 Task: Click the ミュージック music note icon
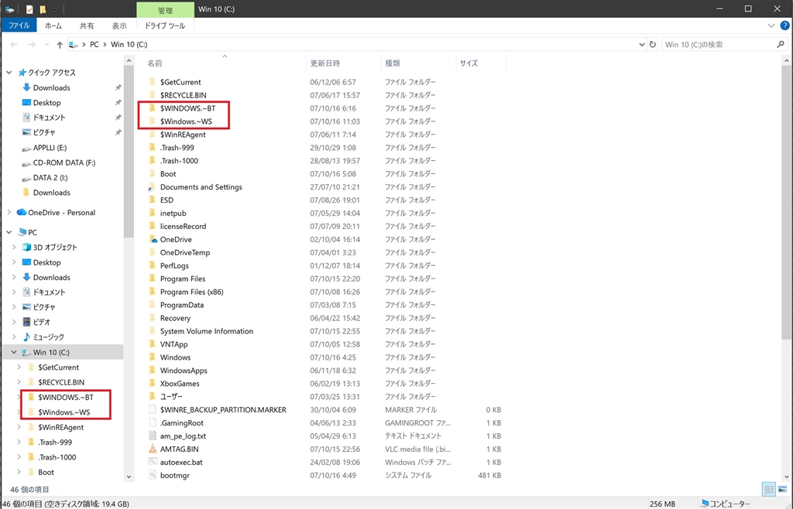click(x=27, y=336)
